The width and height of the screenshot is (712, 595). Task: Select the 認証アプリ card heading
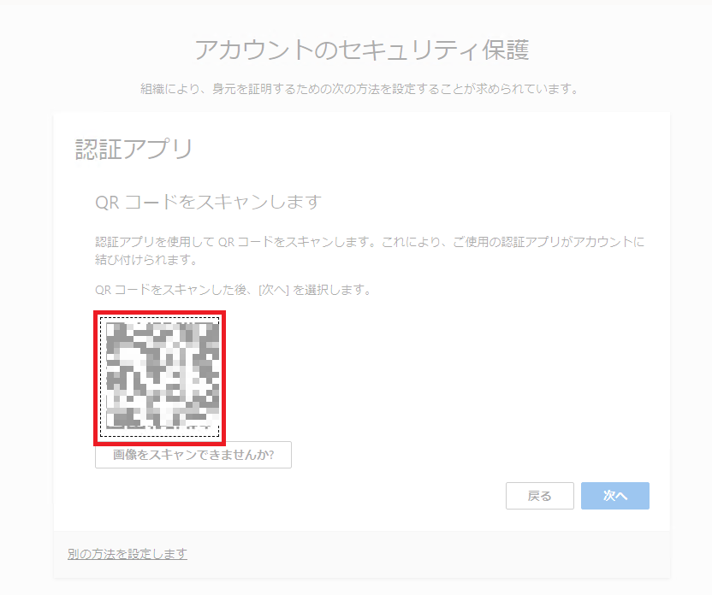point(134,150)
